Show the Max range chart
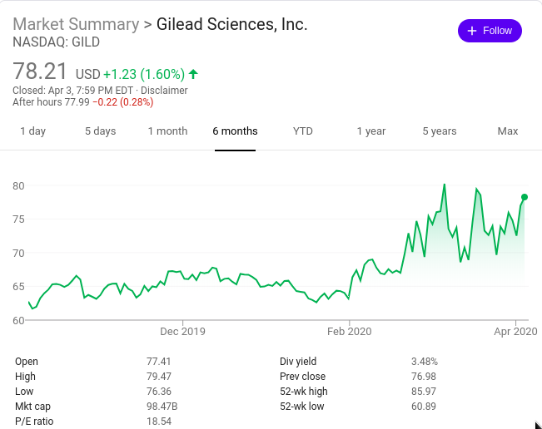Image resolution: width=542 pixels, height=429 pixels. tap(508, 131)
